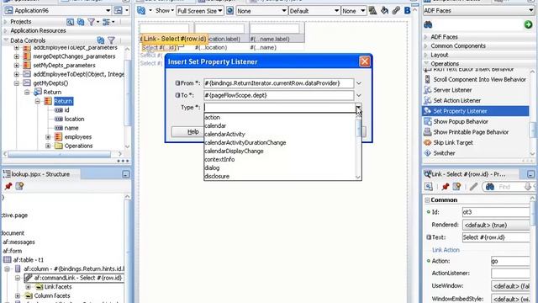Open Application96 application dropdown
The image size is (538, 303).
pyautogui.click(x=108, y=11)
